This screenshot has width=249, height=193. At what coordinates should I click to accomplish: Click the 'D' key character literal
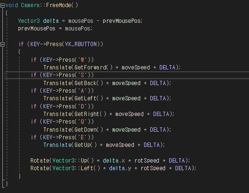coord(83,106)
